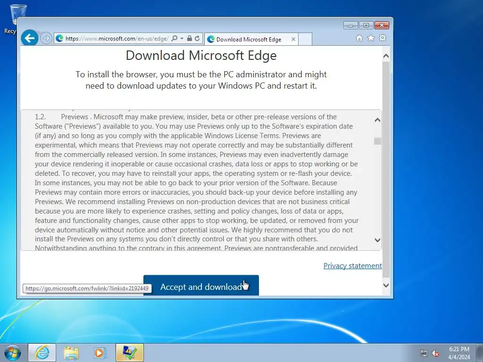The image size is (483, 362).
Task: Click the text '1.2. Previews . Microsoft may make'
Action: 109,117
